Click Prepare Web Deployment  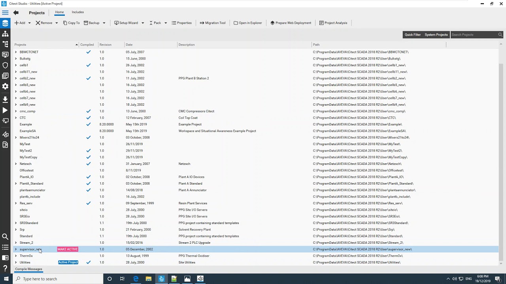(x=291, y=23)
